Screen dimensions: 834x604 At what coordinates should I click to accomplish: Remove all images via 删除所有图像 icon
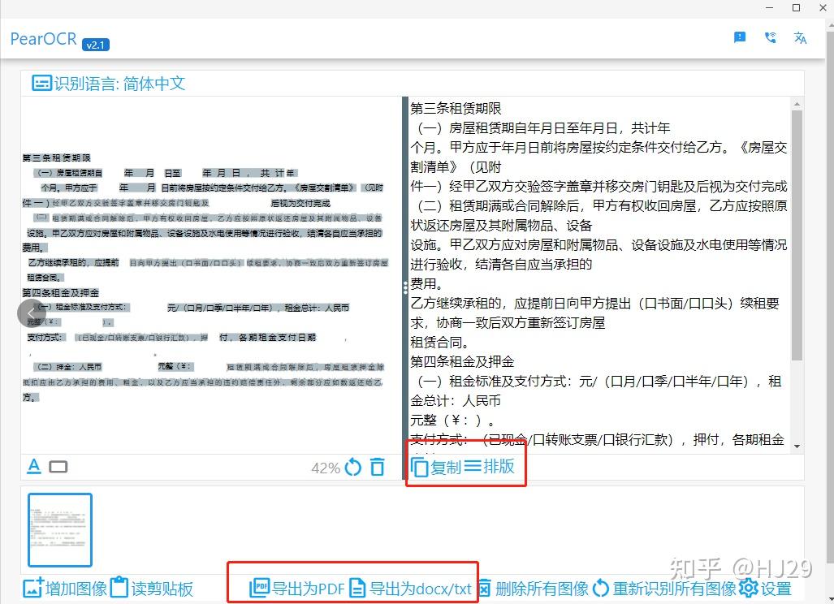pyautogui.click(x=484, y=587)
